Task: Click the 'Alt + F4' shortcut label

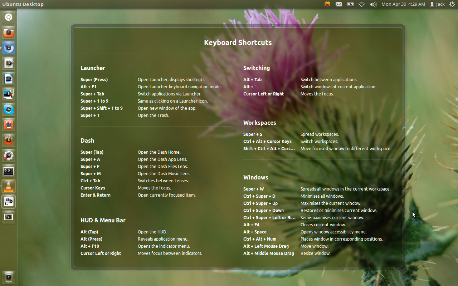Action: coord(252,225)
